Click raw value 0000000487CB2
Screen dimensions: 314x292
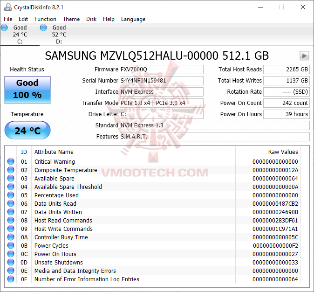click(x=275, y=204)
